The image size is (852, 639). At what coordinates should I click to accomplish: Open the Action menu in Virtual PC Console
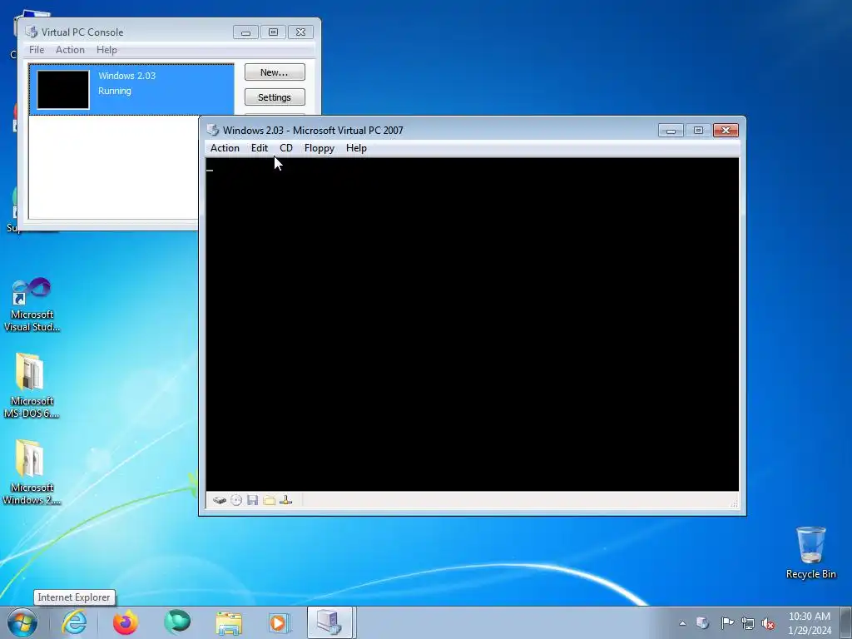click(70, 49)
